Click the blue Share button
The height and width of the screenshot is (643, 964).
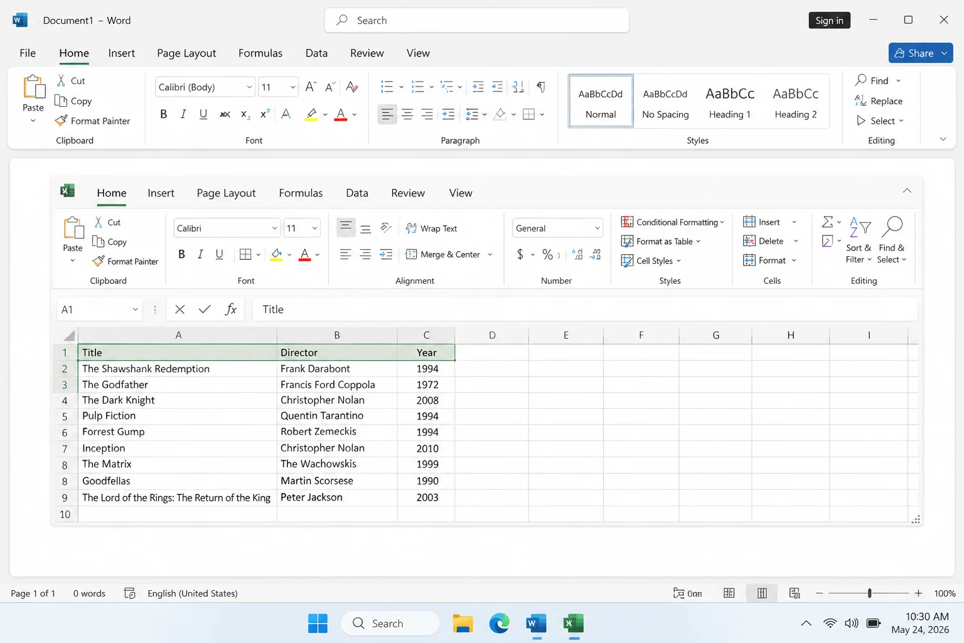pos(920,53)
